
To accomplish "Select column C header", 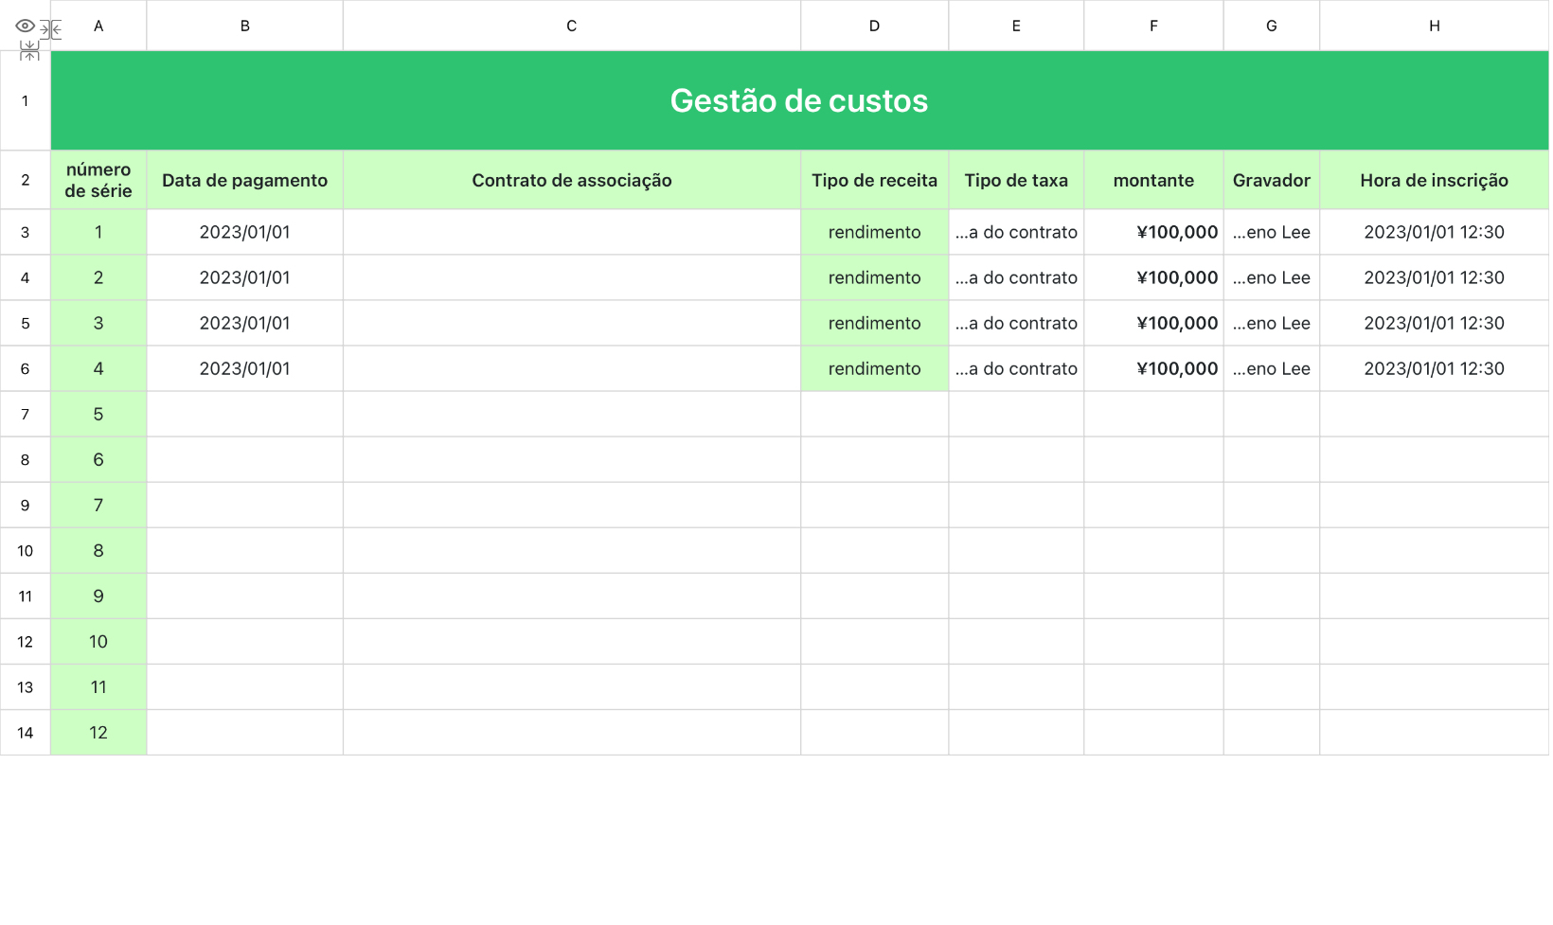I will pos(572,26).
